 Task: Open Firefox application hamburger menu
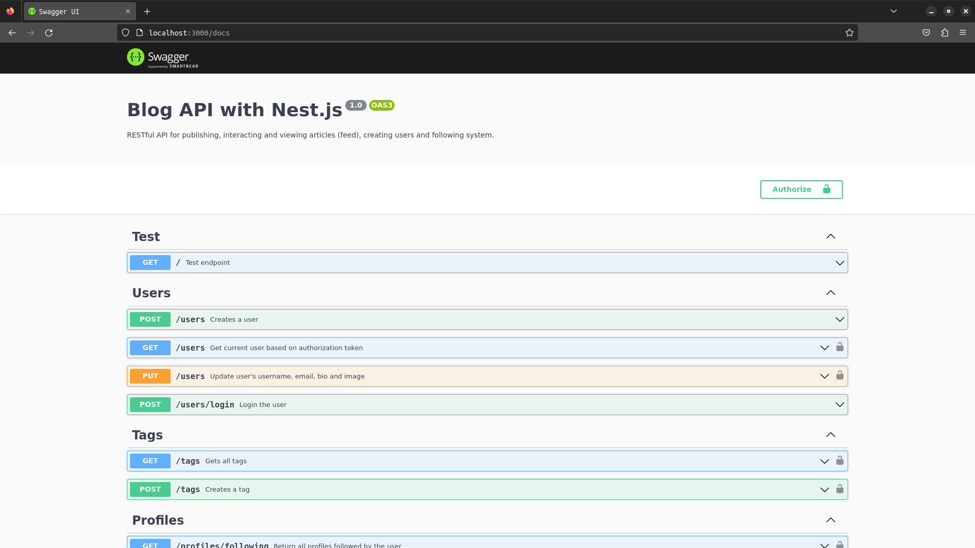(x=963, y=33)
